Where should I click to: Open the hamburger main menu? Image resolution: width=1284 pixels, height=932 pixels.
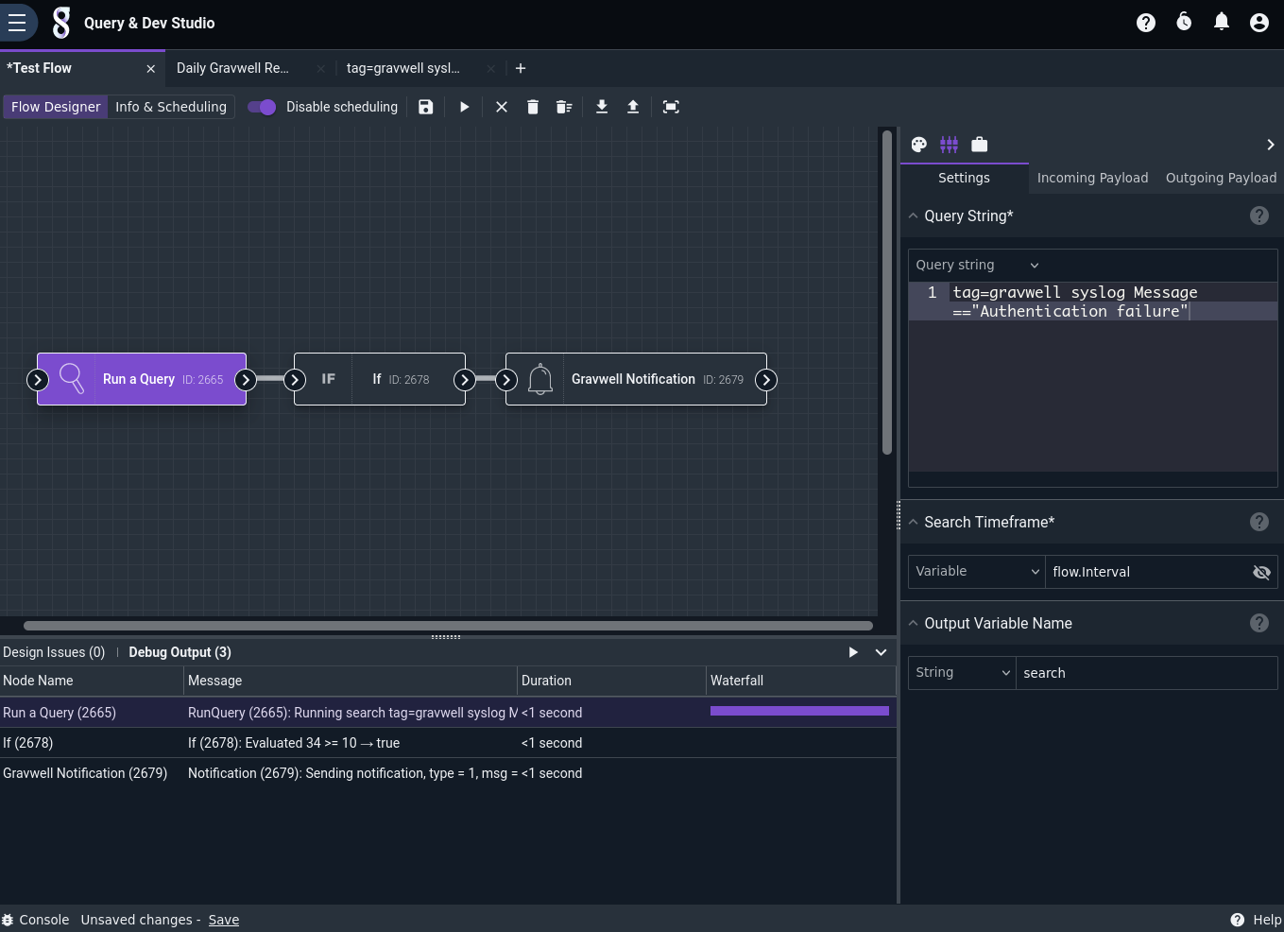click(17, 23)
